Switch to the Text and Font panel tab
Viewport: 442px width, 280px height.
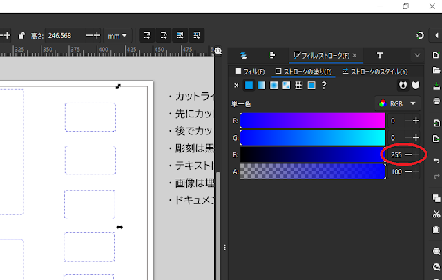pos(380,55)
